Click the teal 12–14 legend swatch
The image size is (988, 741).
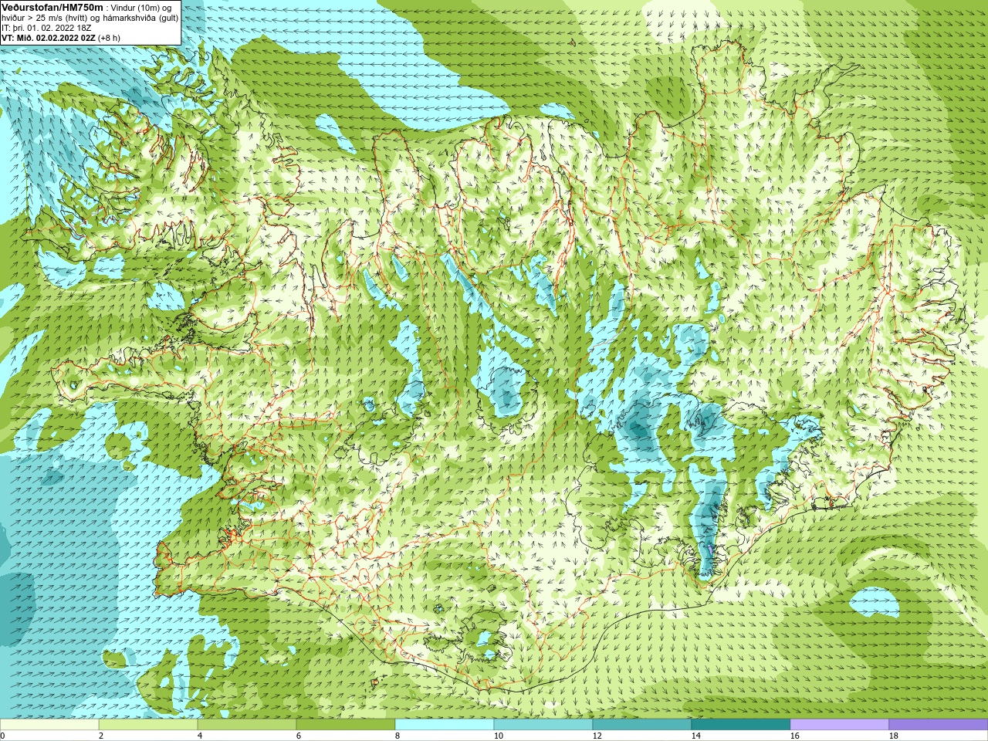(x=642, y=725)
